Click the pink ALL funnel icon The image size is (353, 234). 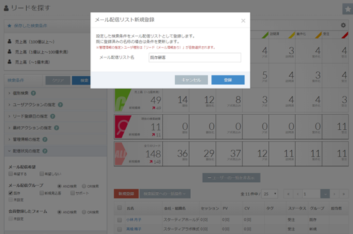(x=121, y=154)
